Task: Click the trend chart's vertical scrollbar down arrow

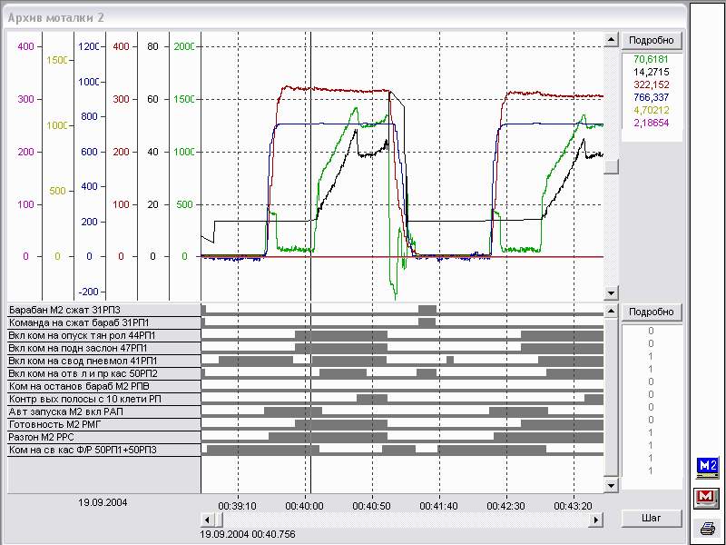Action: pyautogui.click(x=613, y=295)
